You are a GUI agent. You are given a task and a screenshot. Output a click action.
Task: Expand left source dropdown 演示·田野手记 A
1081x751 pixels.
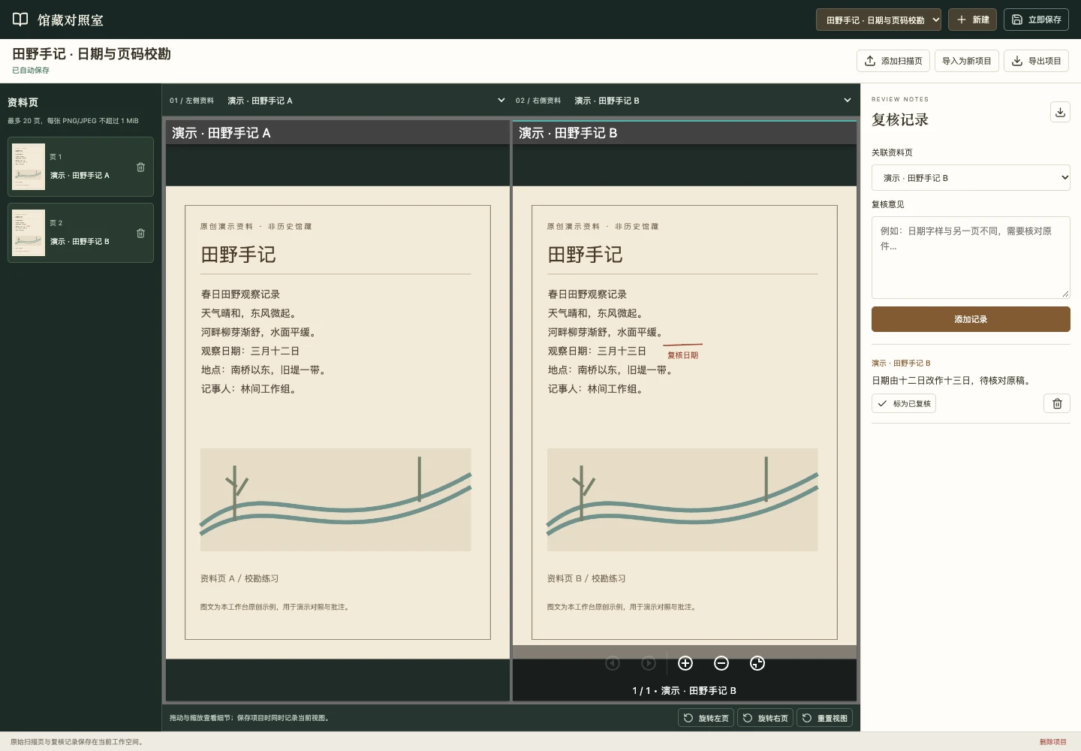(366, 100)
